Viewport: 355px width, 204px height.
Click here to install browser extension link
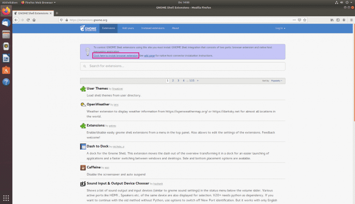[116, 55]
